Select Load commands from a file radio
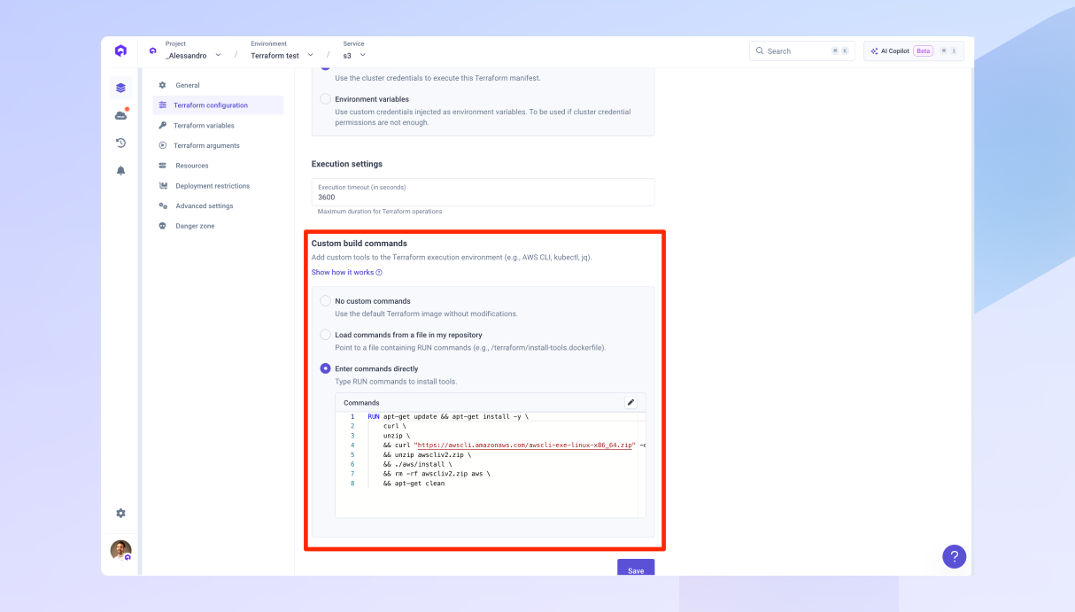 click(x=325, y=335)
